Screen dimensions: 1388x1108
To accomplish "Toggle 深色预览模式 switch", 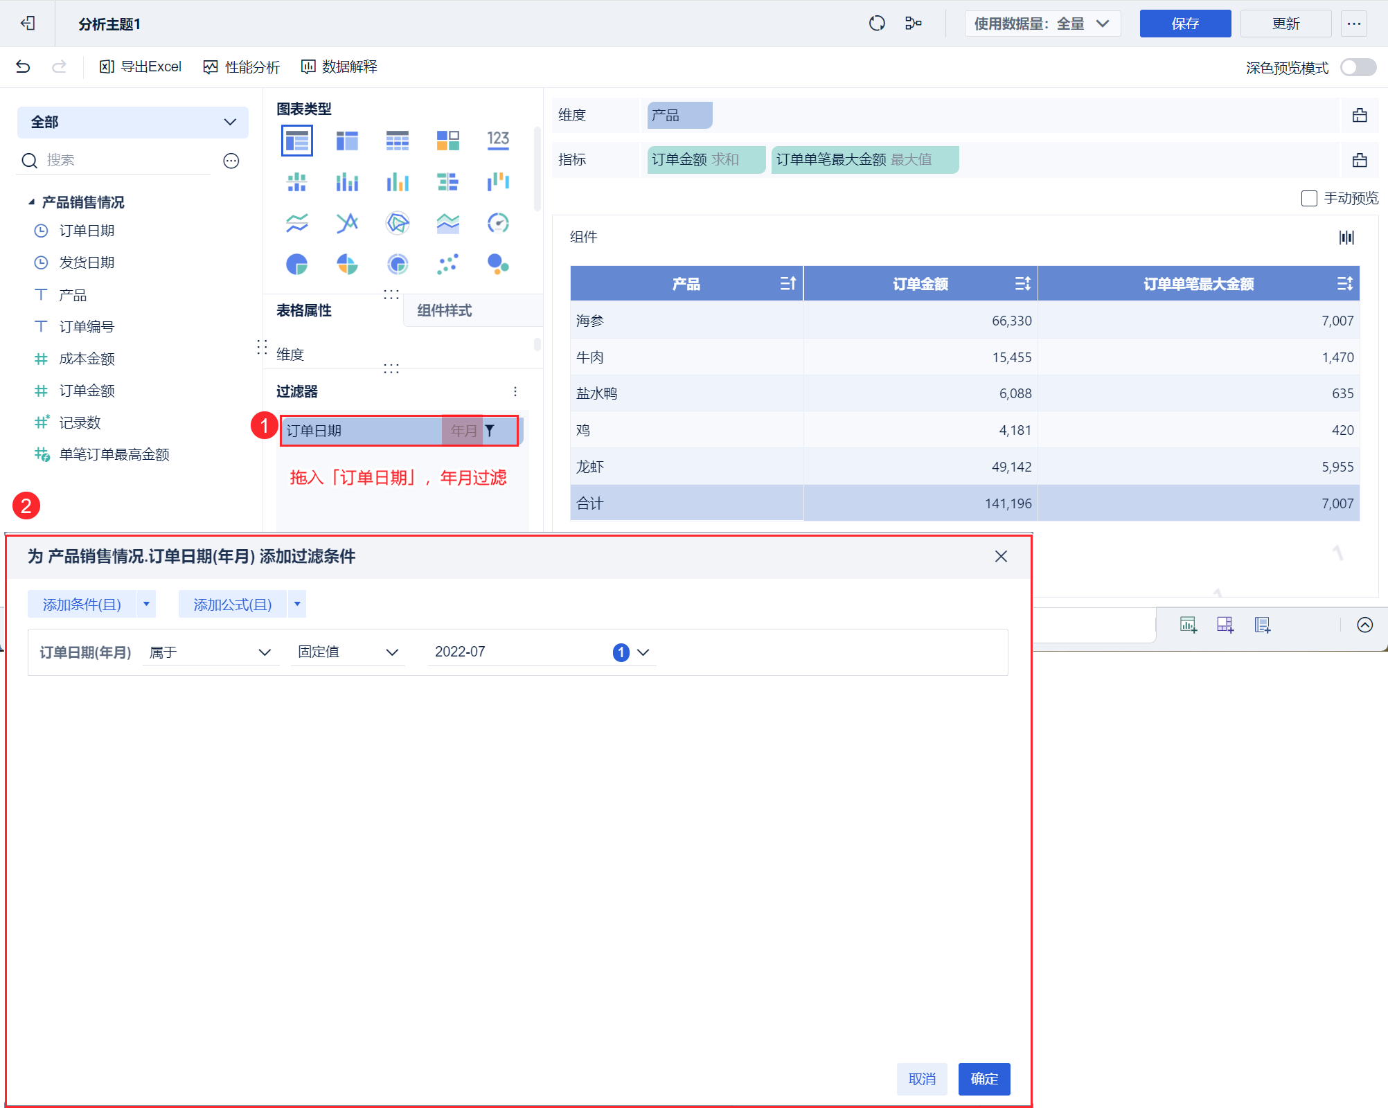I will coord(1358,67).
